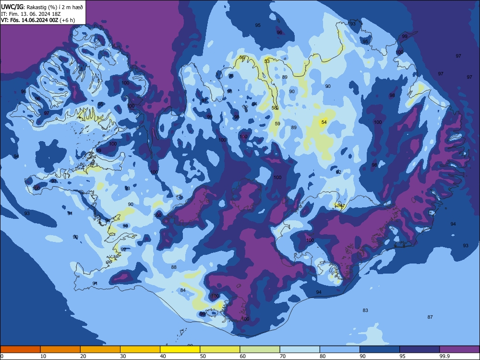Click the '59' humidity value on the map
Viewport: 480px width, 360px height.
point(277,124)
